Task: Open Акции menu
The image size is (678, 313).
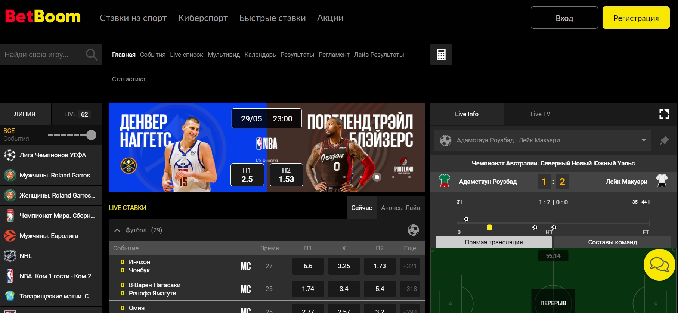Action: (330, 18)
